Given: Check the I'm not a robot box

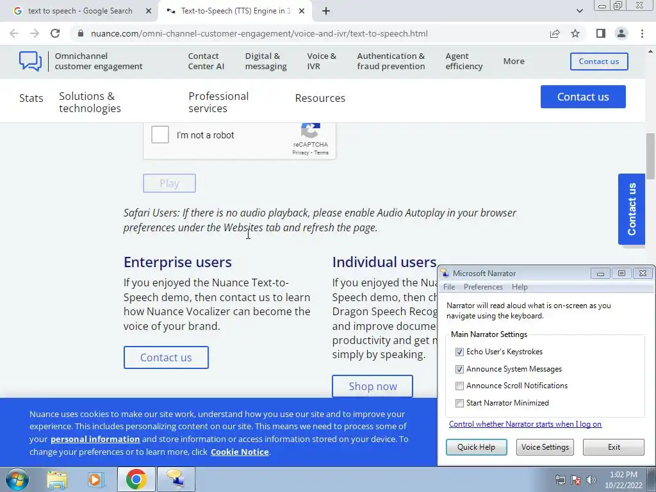Looking at the screenshot, I should (x=160, y=135).
